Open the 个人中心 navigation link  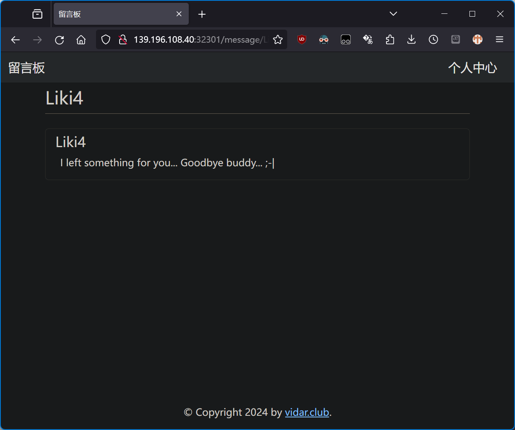[x=472, y=68]
